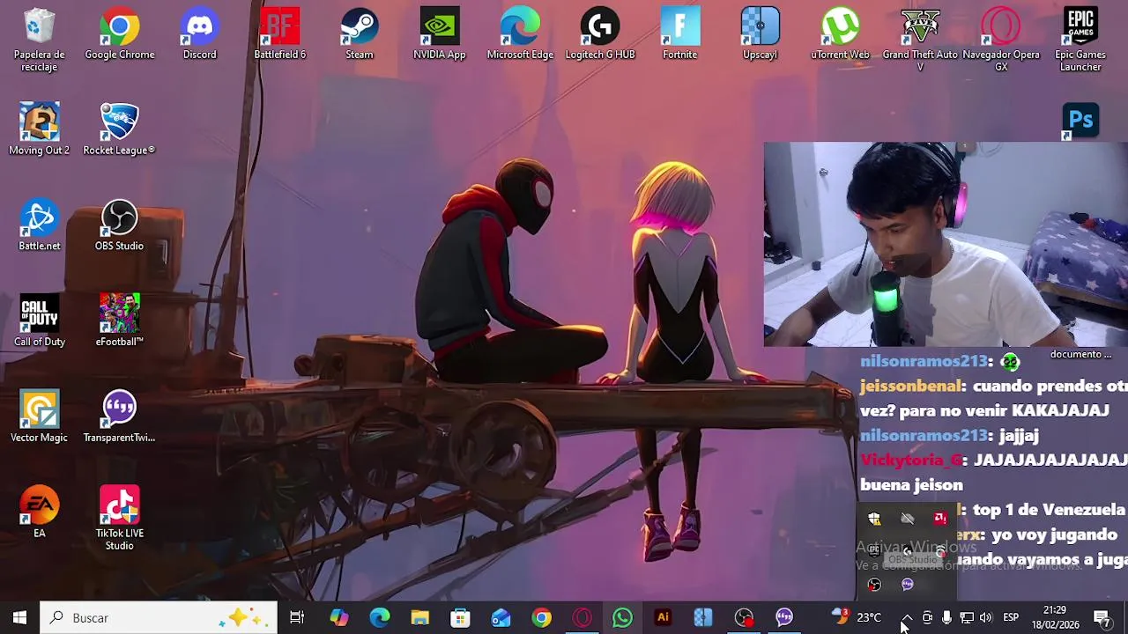Open Outlook mail from the taskbar

pyautogui.click(x=501, y=618)
